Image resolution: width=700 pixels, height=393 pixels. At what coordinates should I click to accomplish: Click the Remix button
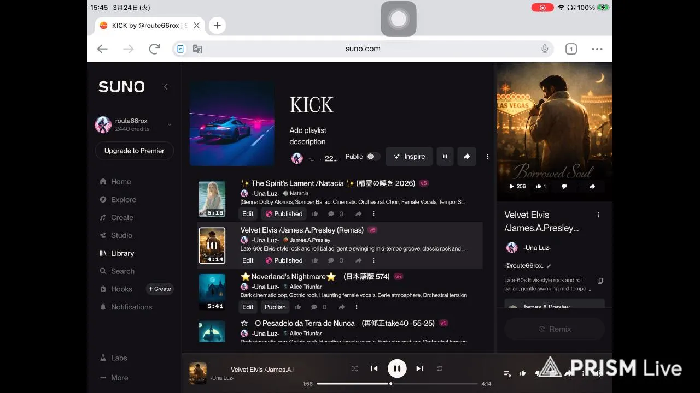(x=555, y=329)
